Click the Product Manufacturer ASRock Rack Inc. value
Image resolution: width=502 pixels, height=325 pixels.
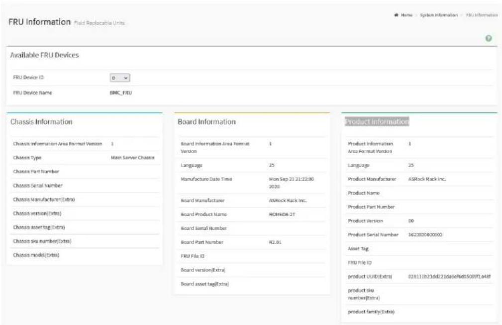pyautogui.click(x=427, y=179)
